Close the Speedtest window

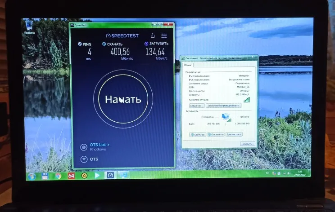[168, 24]
